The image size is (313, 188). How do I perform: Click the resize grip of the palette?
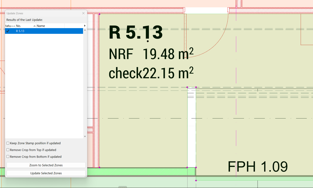(85, 176)
